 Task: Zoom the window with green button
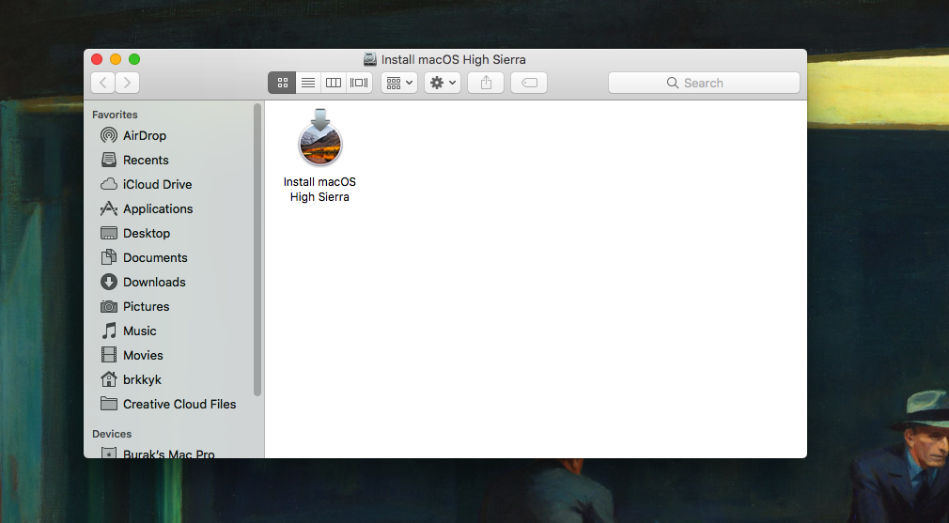(x=134, y=58)
